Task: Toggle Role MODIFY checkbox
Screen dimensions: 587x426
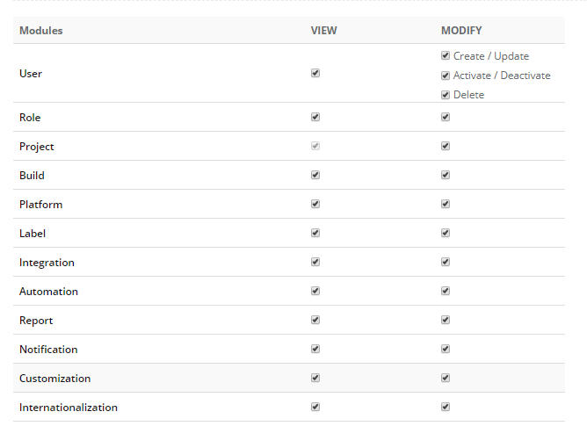Action: (x=446, y=117)
